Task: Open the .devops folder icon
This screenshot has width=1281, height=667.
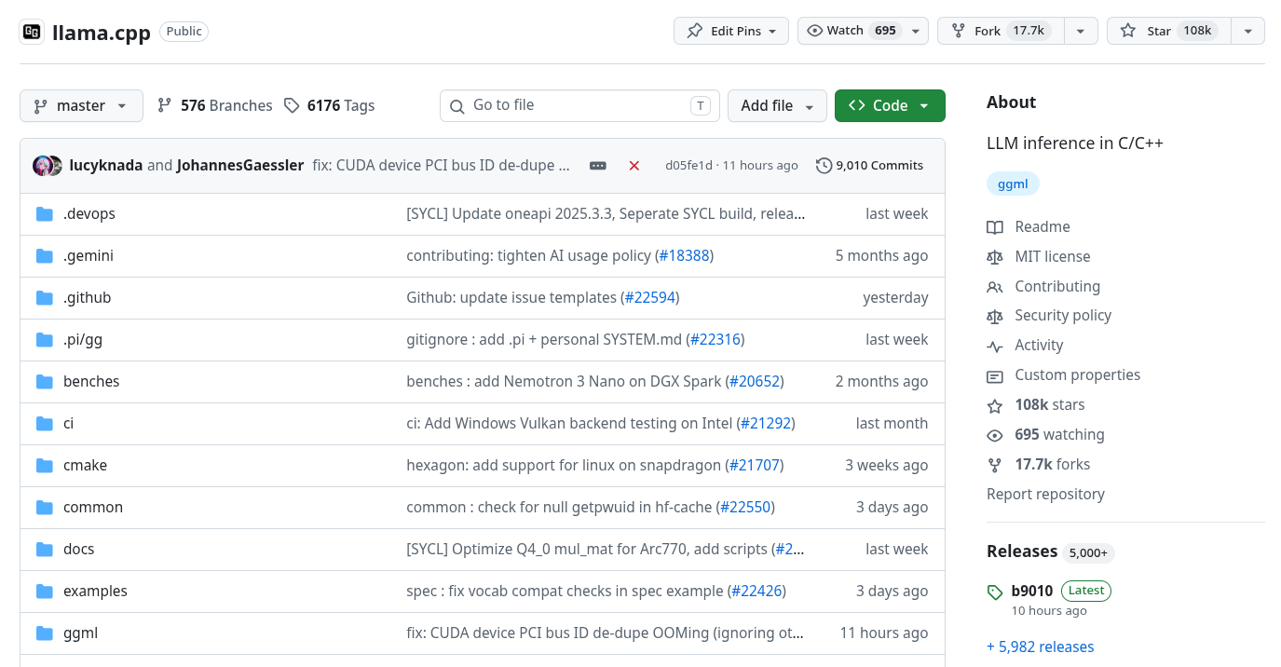Action: click(44, 214)
